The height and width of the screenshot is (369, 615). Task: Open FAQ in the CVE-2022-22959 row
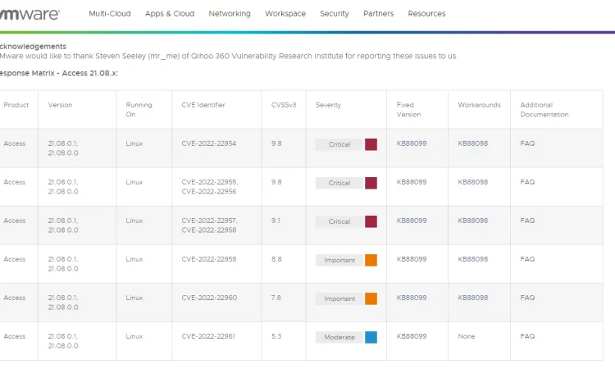point(527,259)
